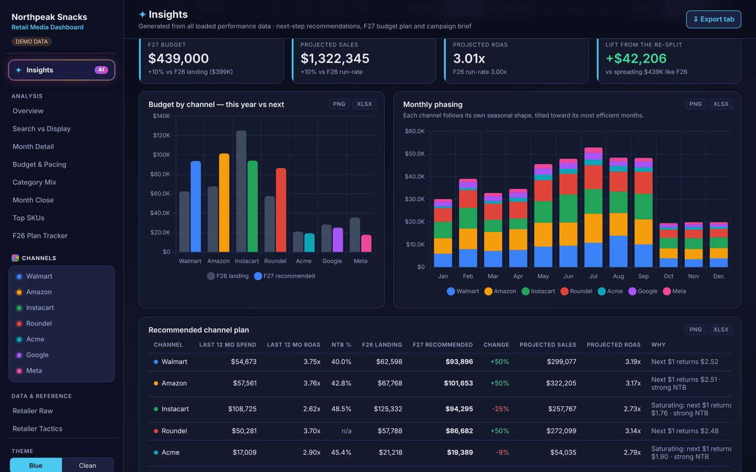Export Recommended channel plan as XLSX
This screenshot has height=472, width=756.
pos(721,330)
